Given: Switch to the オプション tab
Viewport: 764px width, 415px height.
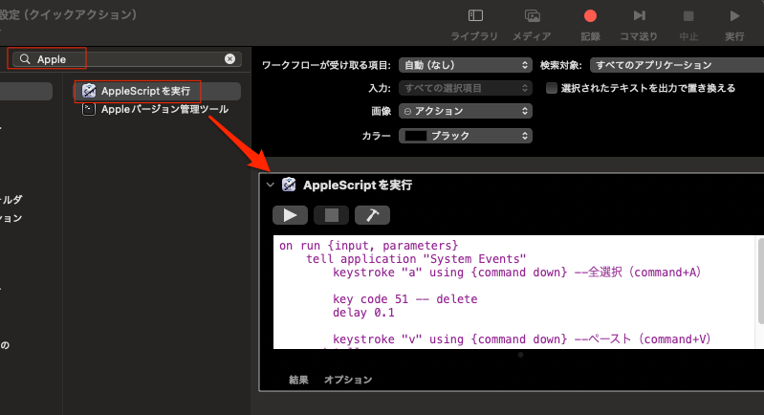Looking at the screenshot, I should coord(348,380).
